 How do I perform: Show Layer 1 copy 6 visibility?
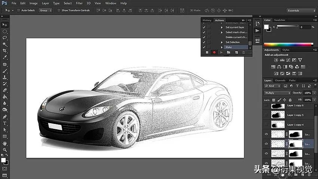266,106
